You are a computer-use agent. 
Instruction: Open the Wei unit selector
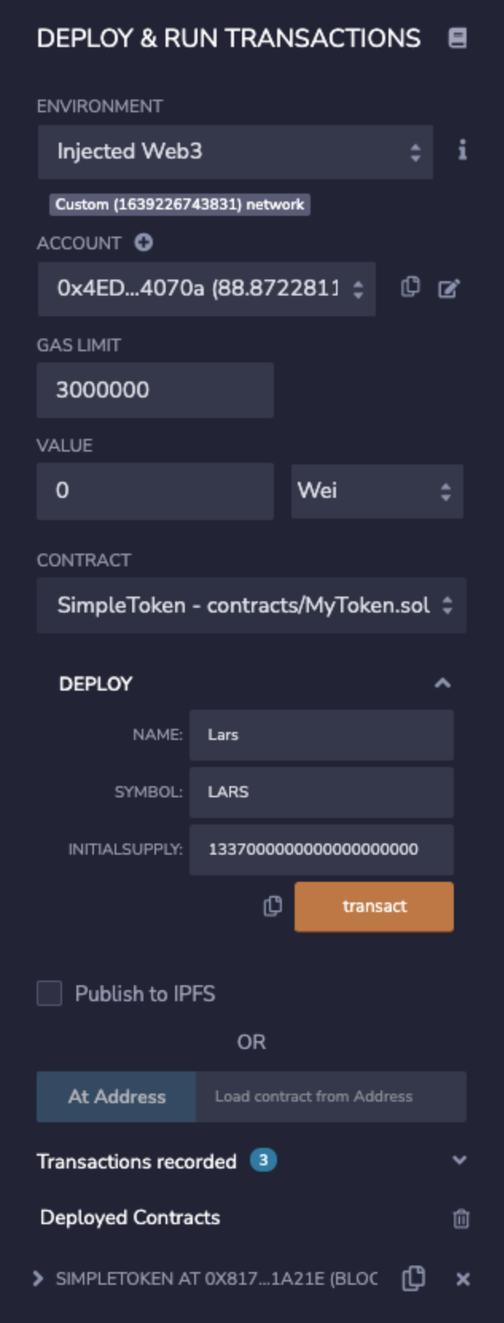pos(377,491)
